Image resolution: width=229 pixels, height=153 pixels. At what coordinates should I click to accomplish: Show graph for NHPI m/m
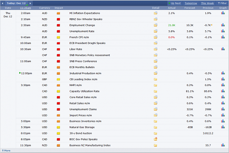(223, 85)
